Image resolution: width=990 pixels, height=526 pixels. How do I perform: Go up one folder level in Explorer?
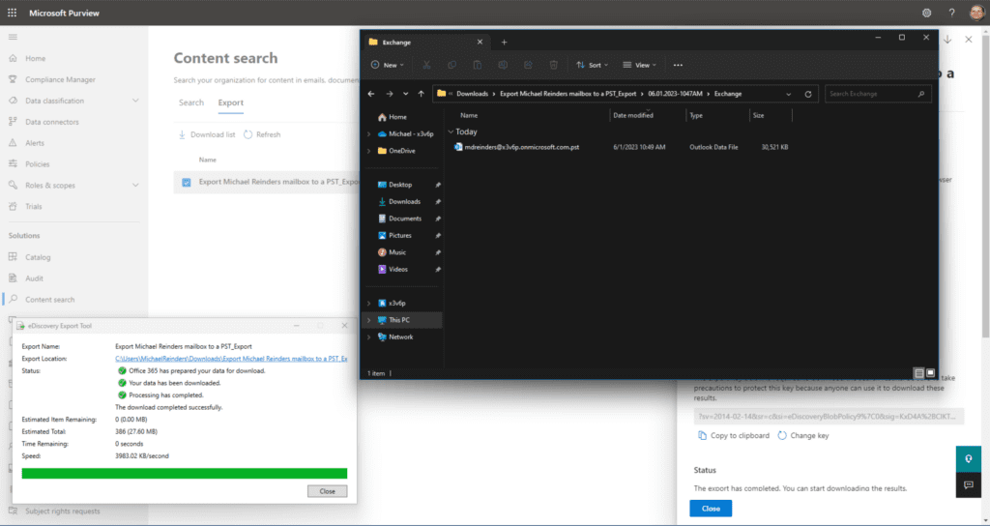pyautogui.click(x=422, y=94)
